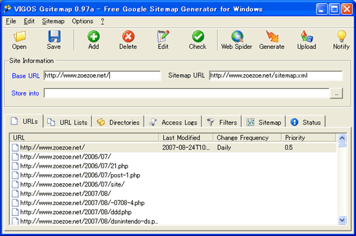Maximize the Gsitemap window

tap(334, 9)
